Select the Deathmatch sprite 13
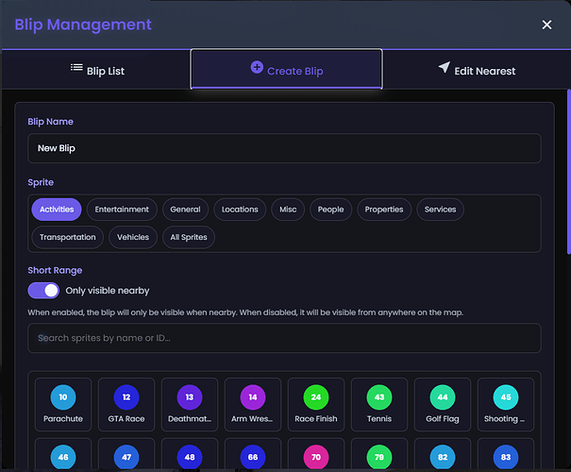This screenshot has height=472, width=571. pyautogui.click(x=190, y=405)
